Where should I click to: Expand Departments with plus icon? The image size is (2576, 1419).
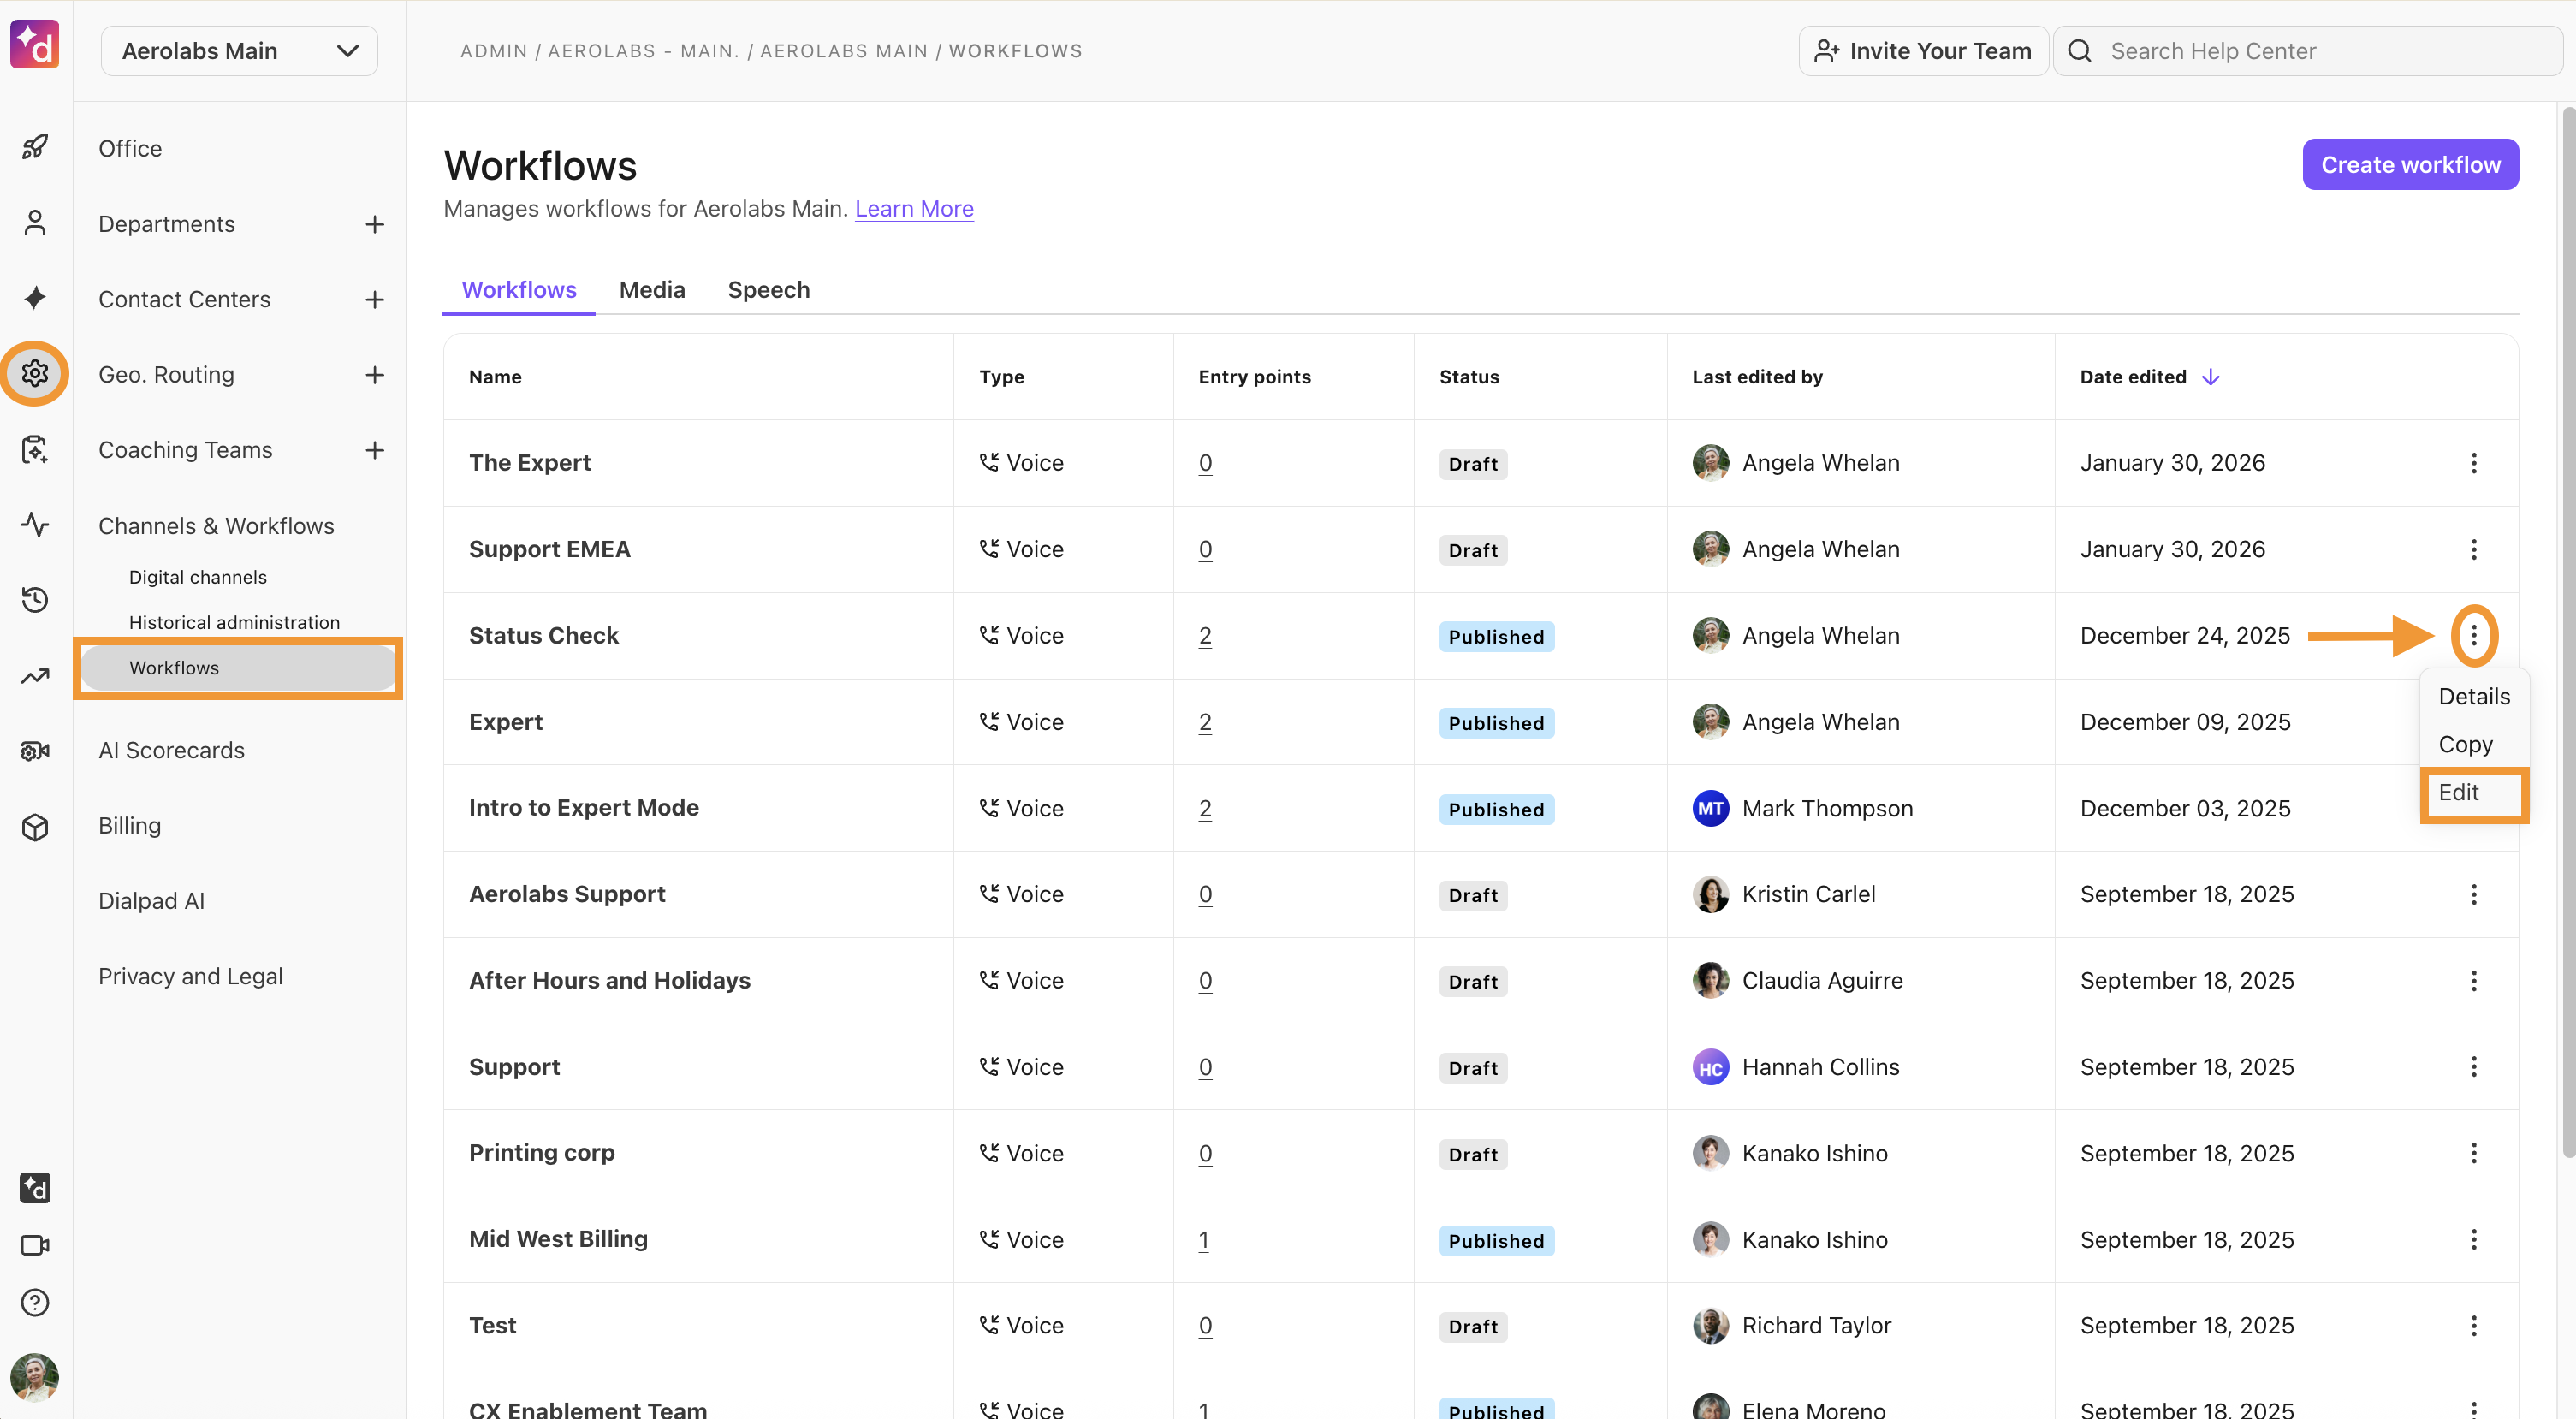375,224
